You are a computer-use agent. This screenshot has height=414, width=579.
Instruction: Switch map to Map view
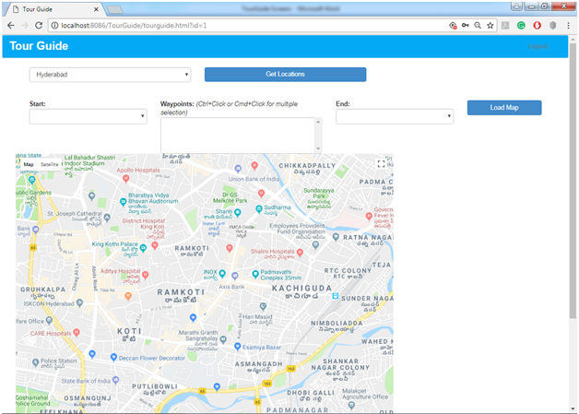pyautogui.click(x=29, y=164)
